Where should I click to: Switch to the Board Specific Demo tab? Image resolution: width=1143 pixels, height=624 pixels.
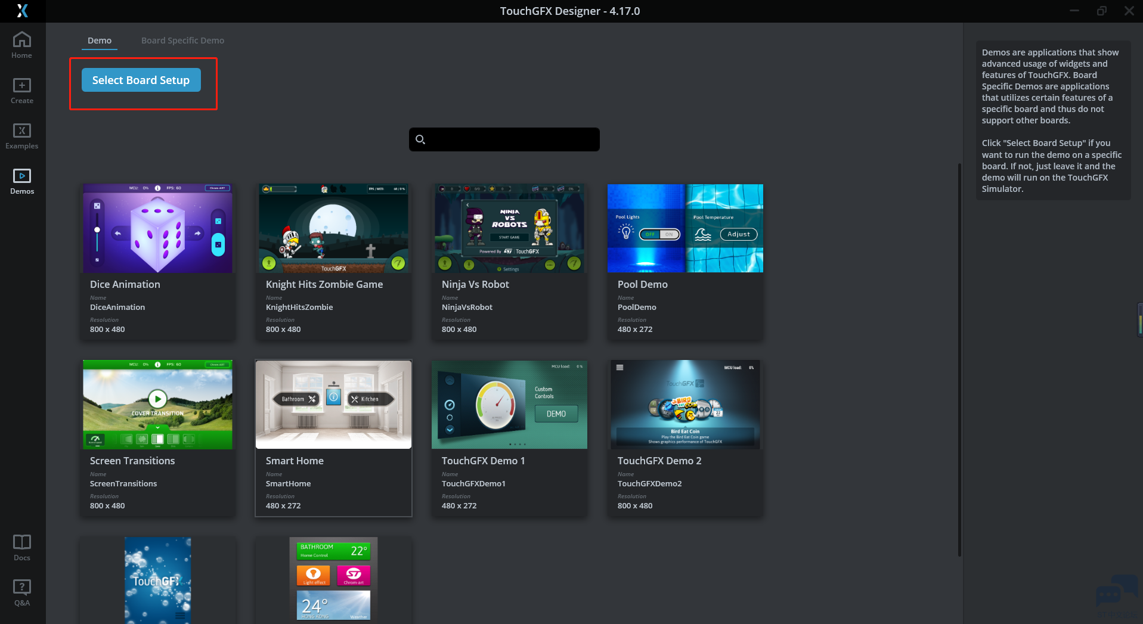point(182,41)
